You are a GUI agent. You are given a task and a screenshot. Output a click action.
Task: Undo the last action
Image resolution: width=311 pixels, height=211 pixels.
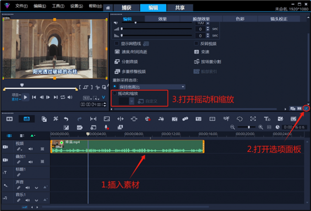pyautogui.click(x=66, y=119)
